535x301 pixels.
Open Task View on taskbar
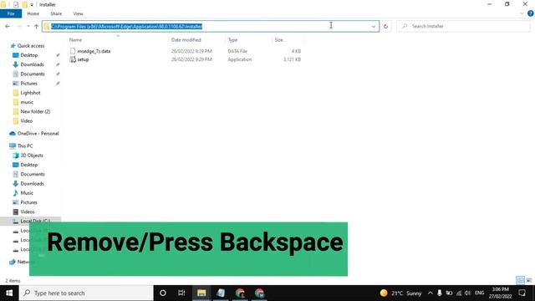point(181,293)
